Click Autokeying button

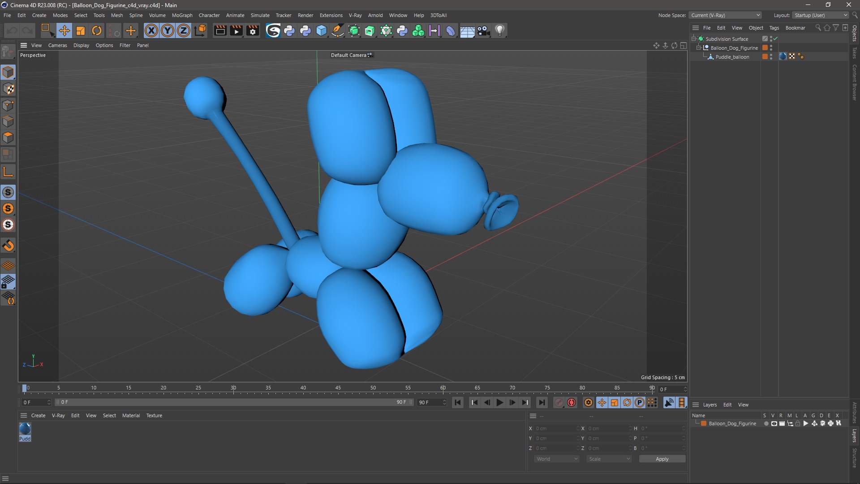572,402
